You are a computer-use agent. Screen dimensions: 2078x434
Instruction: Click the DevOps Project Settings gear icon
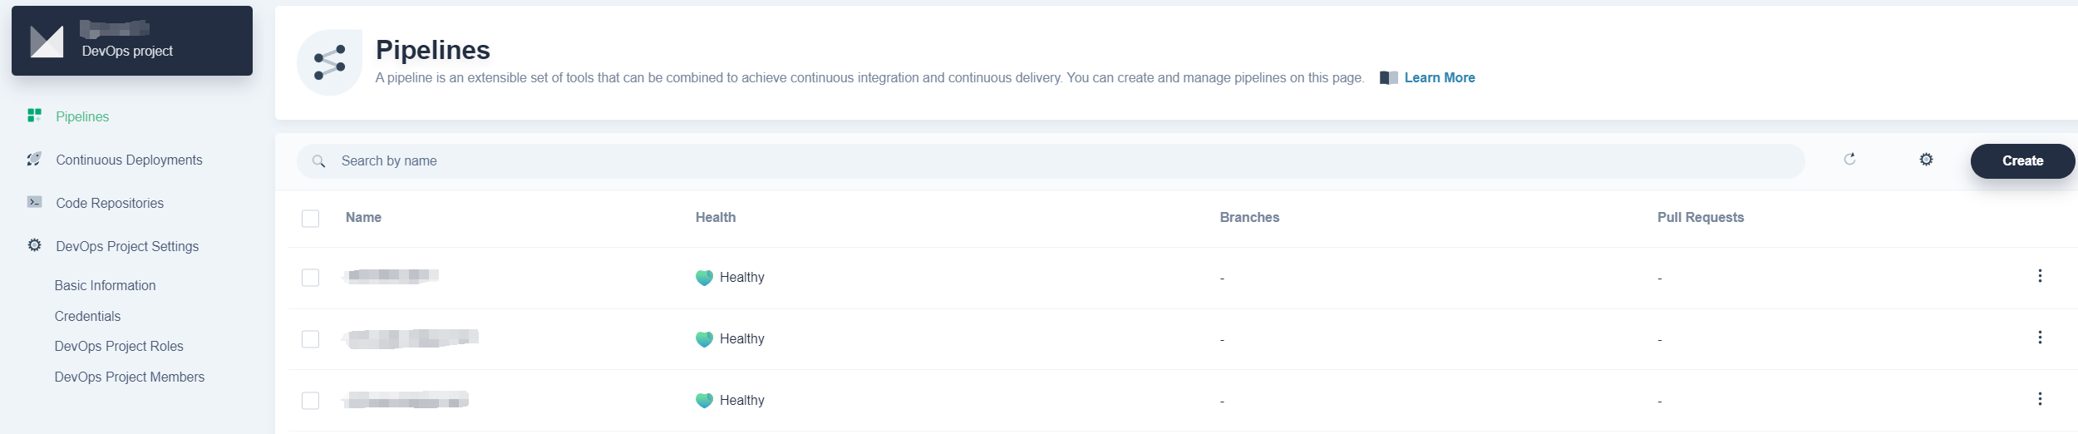pos(34,246)
